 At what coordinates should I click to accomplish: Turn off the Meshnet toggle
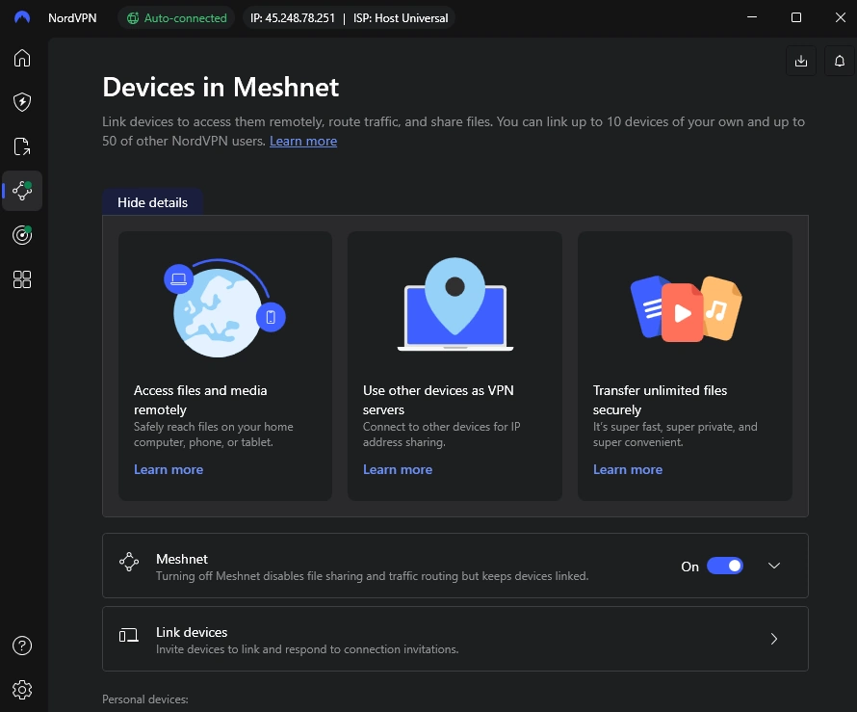pos(725,566)
